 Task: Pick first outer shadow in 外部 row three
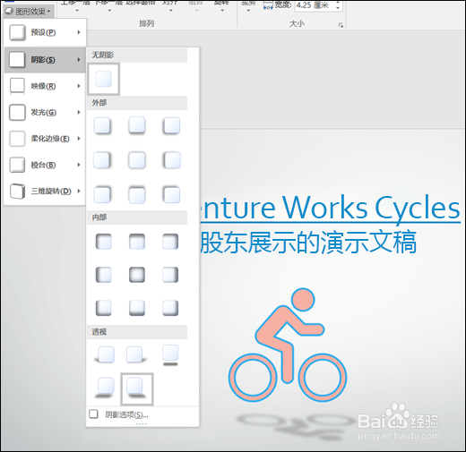[102, 194]
